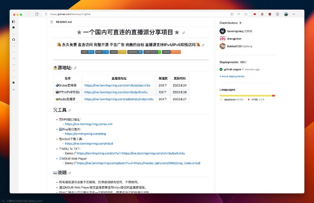Open the m3u8 download tool link

coord(89,144)
